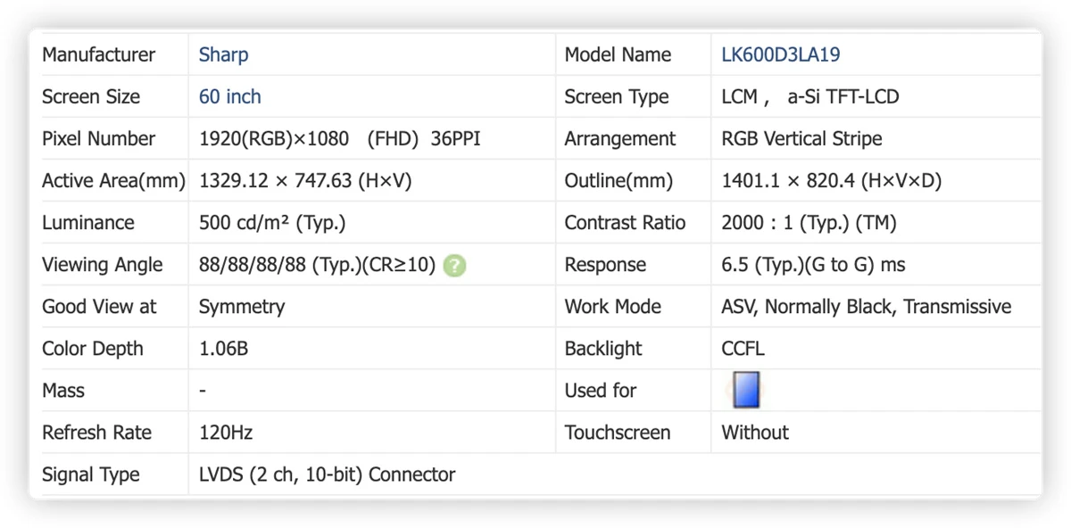
Task: Open the LK600D3LA19 model link
Action: pyautogui.click(x=781, y=54)
